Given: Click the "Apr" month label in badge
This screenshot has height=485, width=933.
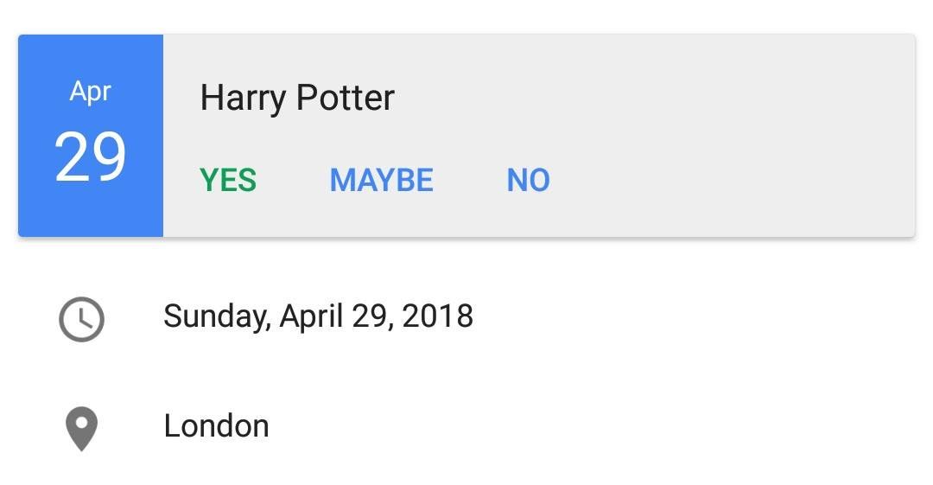Looking at the screenshot, I should (x=91, y=91).
